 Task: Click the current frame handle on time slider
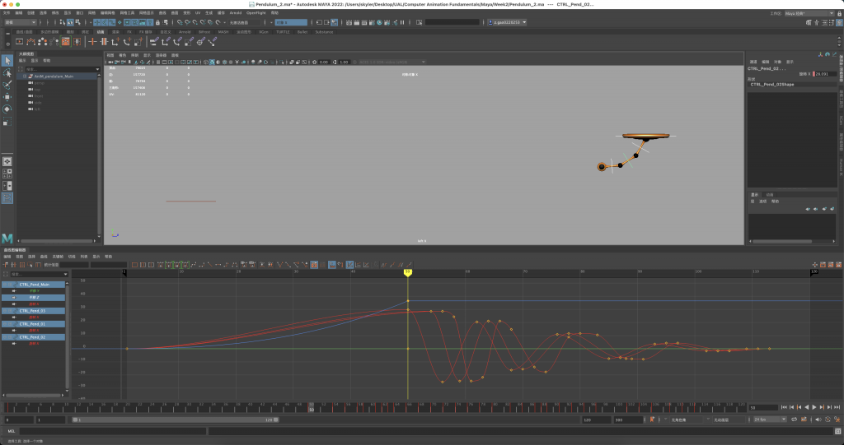pos(311,407)
